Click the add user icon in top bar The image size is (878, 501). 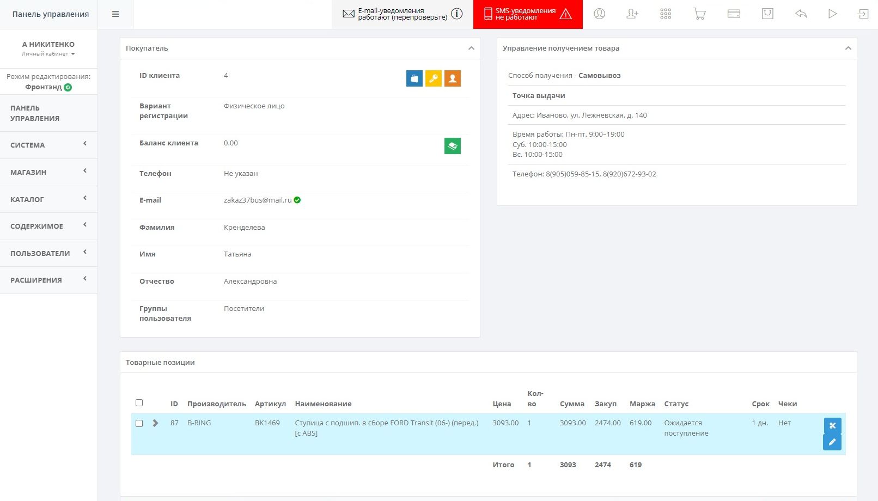pos(632,14)
